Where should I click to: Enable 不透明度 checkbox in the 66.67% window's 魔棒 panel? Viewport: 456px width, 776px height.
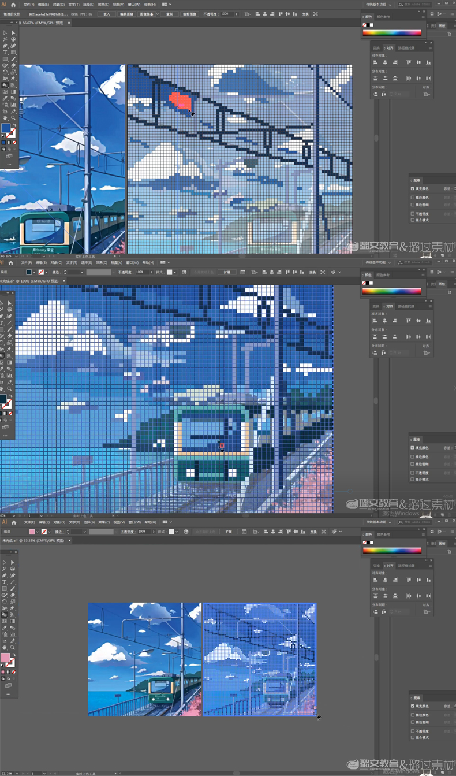pos(412,213)
